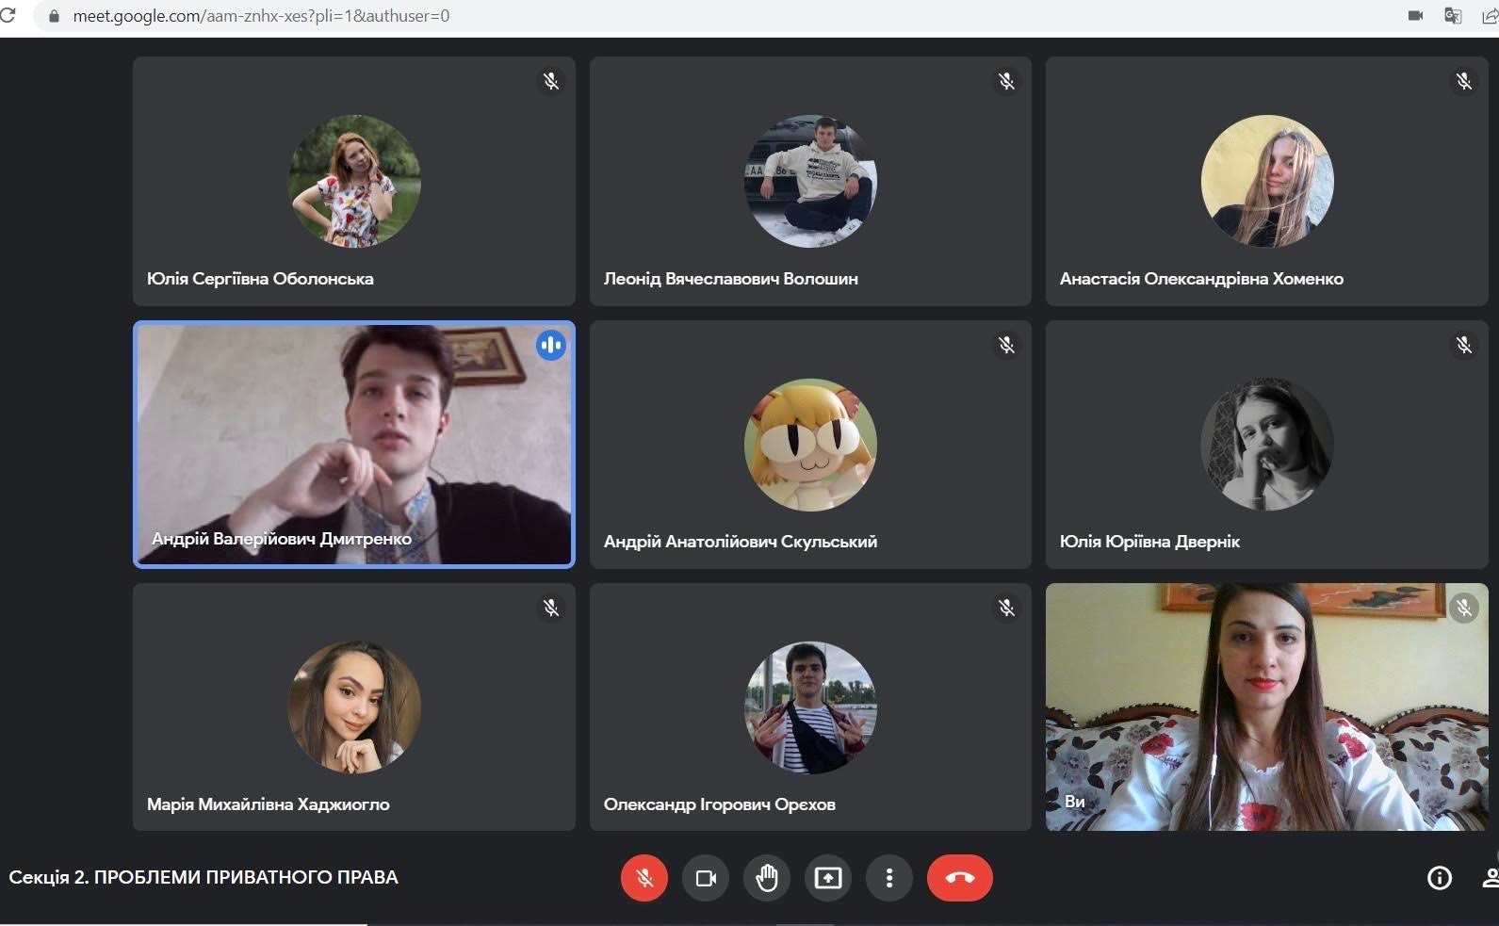Click the speaking indicator on Дмитренко's tile
The height and width of the screenshot is (926, 1499).
tap(551, 346)
